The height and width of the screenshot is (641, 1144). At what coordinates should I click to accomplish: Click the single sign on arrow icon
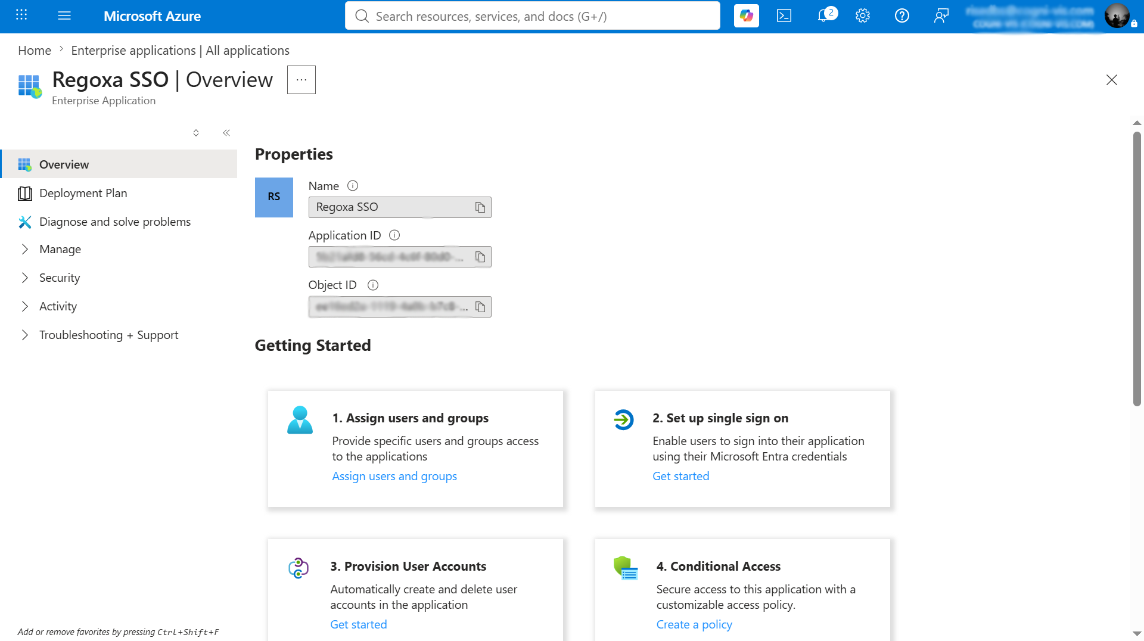(x=624, y=420)
